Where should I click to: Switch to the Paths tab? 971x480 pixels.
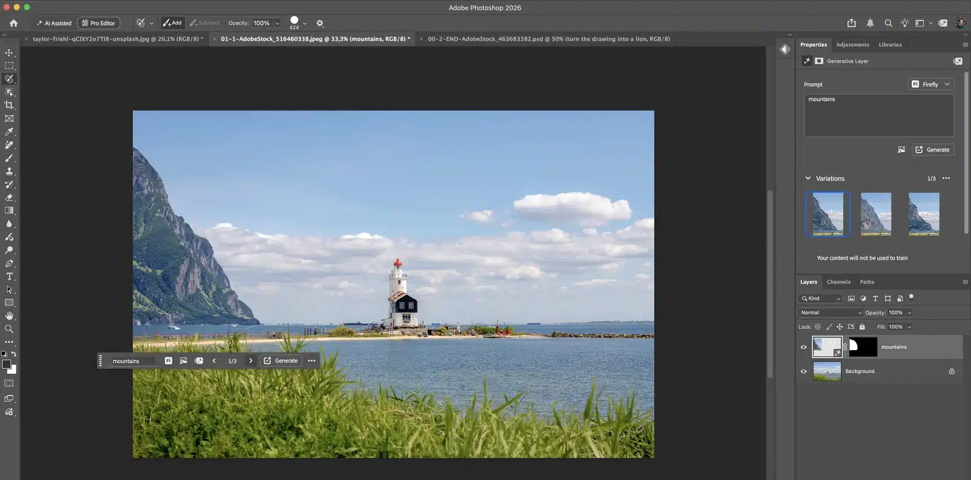coord(867,282)
